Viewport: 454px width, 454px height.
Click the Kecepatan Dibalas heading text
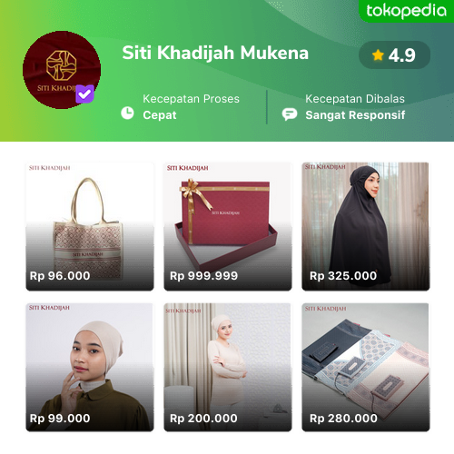point(355,99)
